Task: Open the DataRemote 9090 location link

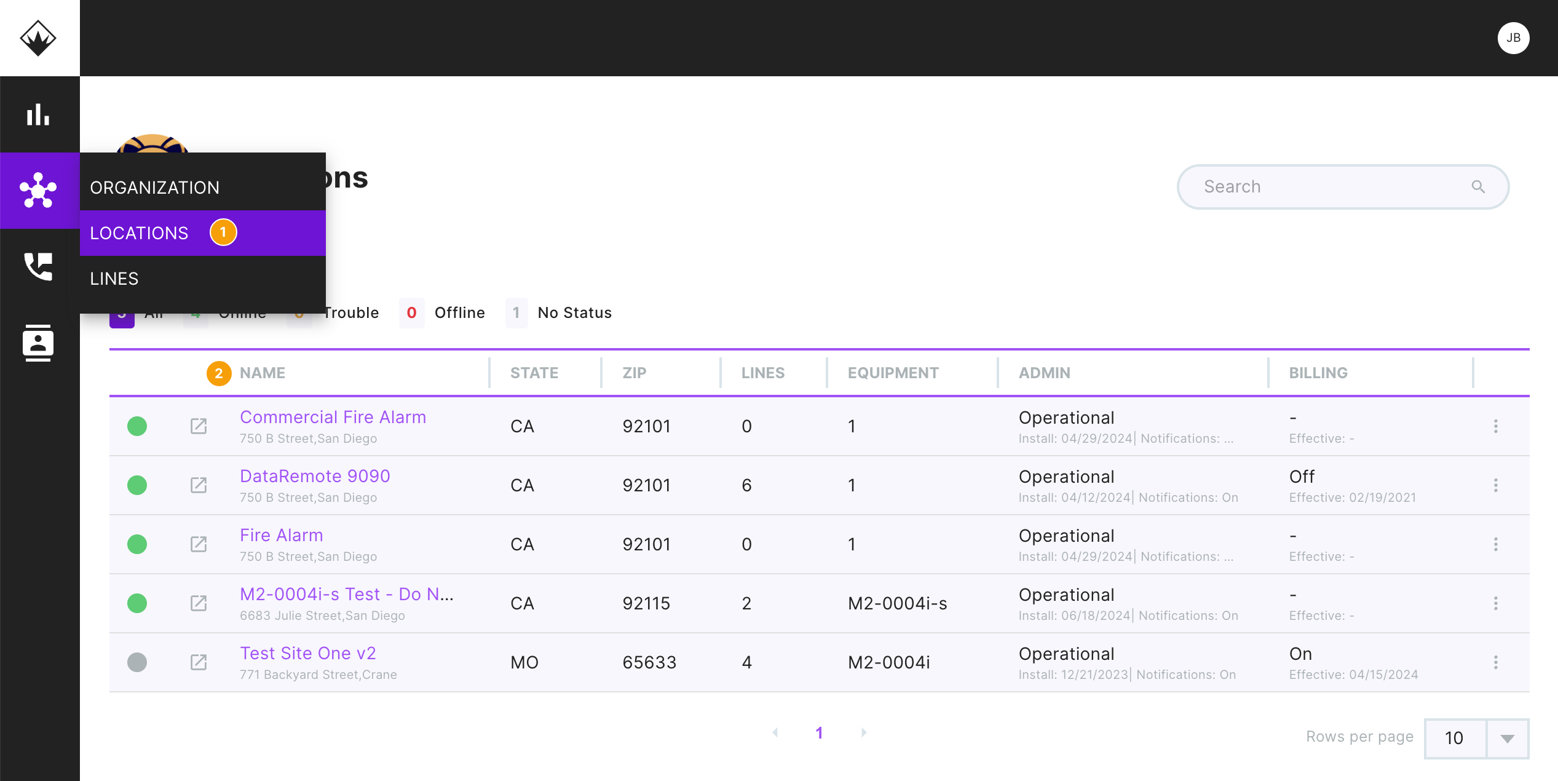Action: pyautogui.click(x=314, y=475)
